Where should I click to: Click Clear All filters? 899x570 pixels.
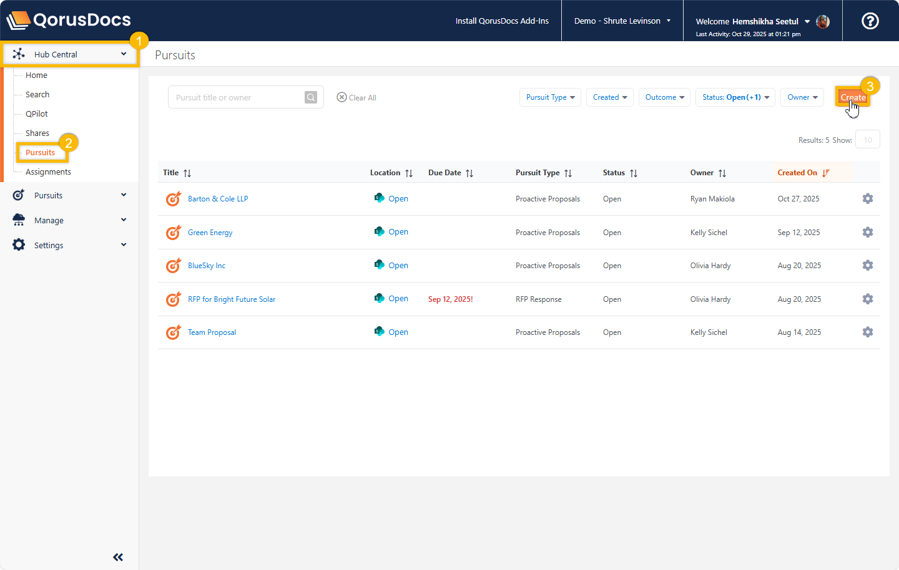pyautogui.click(x=356, y=98)
